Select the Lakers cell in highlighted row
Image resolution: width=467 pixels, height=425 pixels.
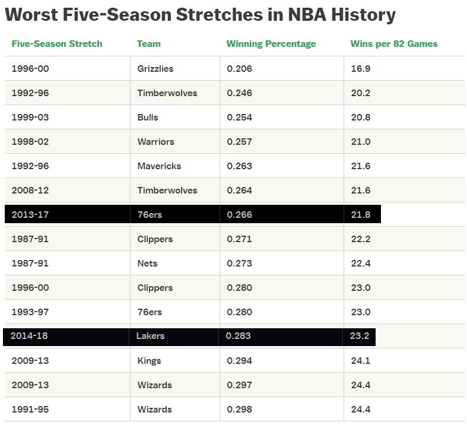click(x=150, y=336)
